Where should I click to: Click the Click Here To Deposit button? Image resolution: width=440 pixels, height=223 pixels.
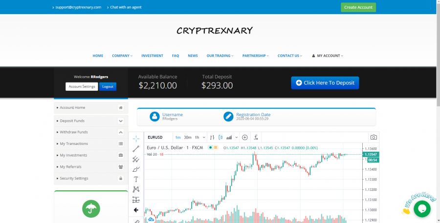325,83
